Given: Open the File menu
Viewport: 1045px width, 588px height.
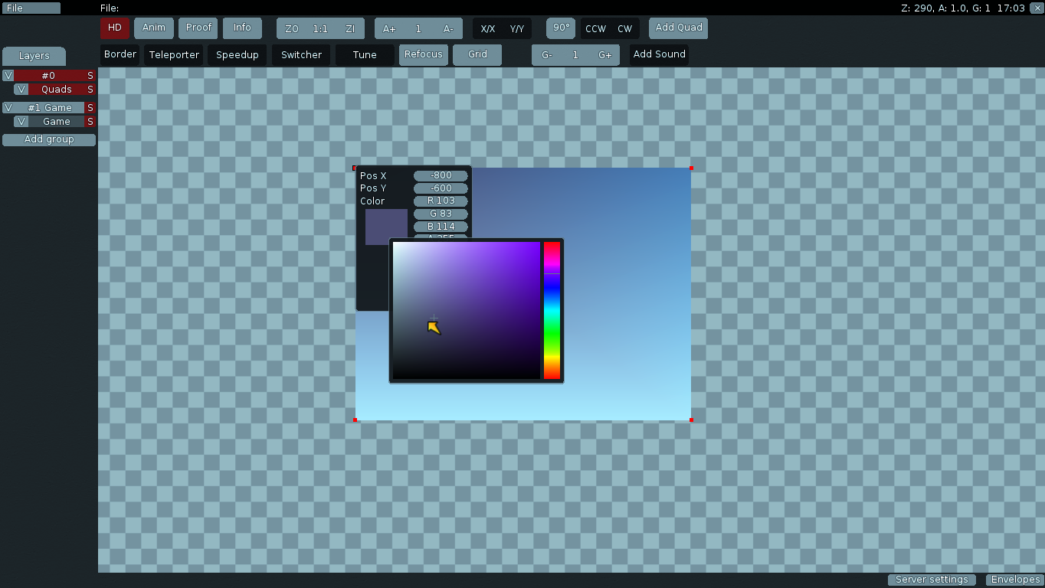Looking at the screenshot, I should [x=31, y=8].
